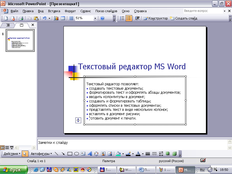Open the fill color dropdown arrow

(x=123, y=154)
